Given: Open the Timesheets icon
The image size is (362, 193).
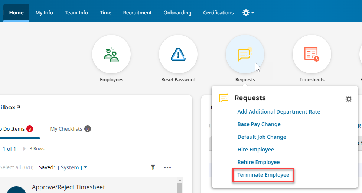Looking at the screenshot, I should click(x=312, y=55).
